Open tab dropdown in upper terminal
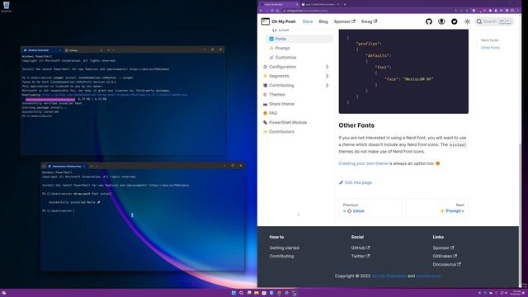The height and width of the screenshot is (297, 528). coord(114,50)
